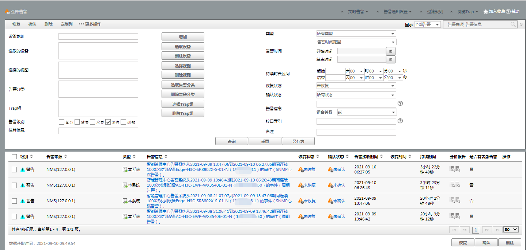The width and height of the screenshot is (526, 250).
Task: Open the end time calendar picker
Action: (390, 59)
